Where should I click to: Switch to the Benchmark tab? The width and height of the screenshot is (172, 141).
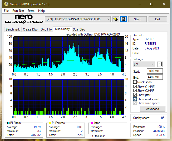[x=13, y=29]
